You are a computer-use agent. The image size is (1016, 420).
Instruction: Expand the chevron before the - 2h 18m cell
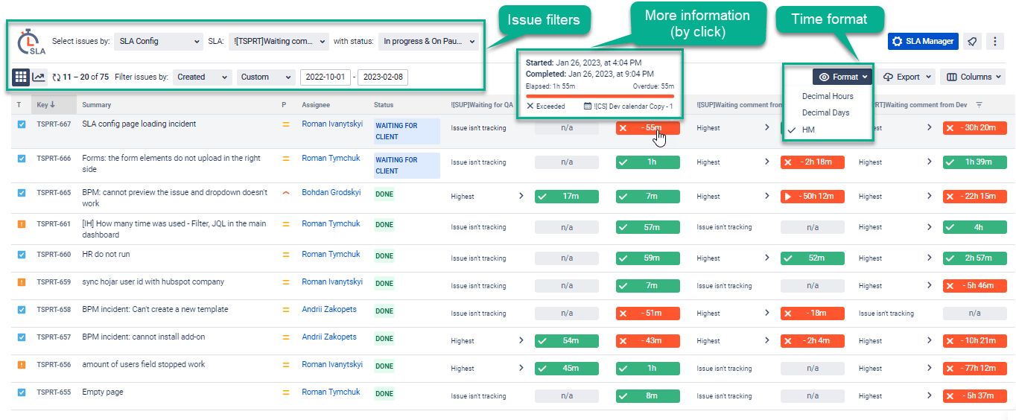[x=767, y=162]
